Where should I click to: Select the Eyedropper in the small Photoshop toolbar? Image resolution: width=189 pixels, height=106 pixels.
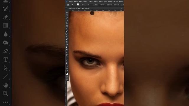click(67, 28)
